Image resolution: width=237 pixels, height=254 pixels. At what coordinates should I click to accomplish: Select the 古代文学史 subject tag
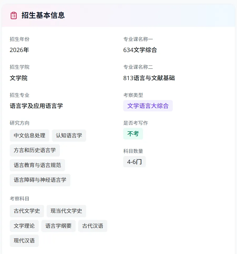pyautogui.click(x=27, y=211)
